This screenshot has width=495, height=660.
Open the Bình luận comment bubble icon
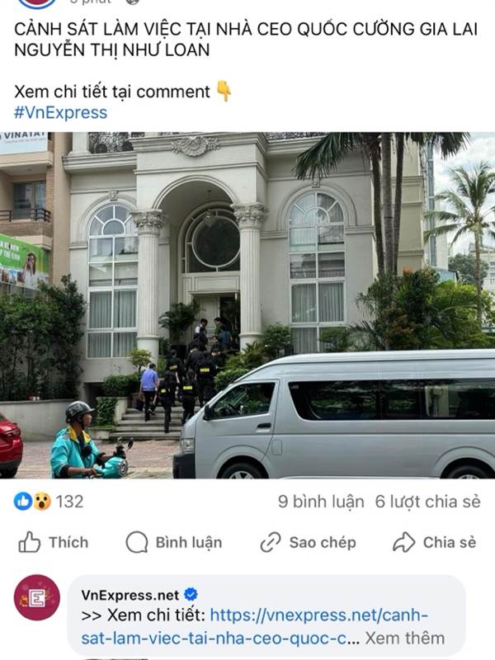(137, 542)
